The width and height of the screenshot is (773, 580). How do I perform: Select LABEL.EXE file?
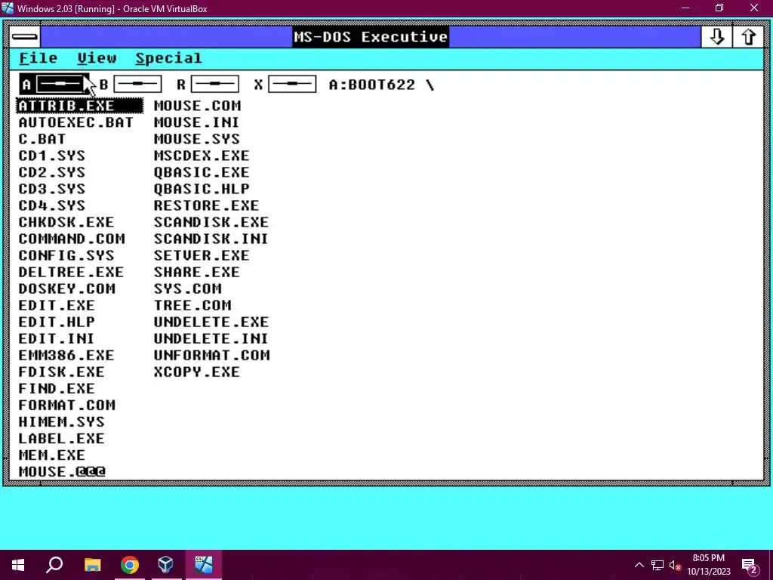tap(62, 439)
